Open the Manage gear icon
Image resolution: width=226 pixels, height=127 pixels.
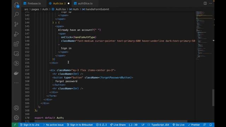click(17, 117)
